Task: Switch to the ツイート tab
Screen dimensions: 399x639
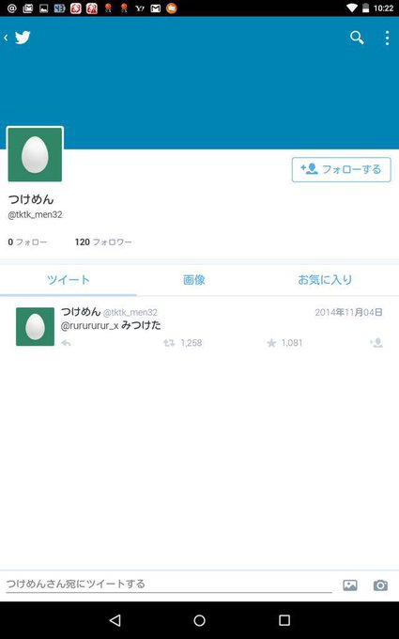Action: [x=68, y=280]
